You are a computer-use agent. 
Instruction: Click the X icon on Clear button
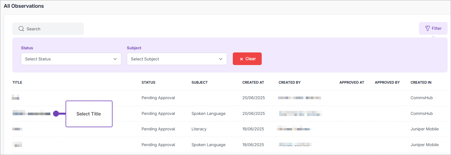coord(241,59)
